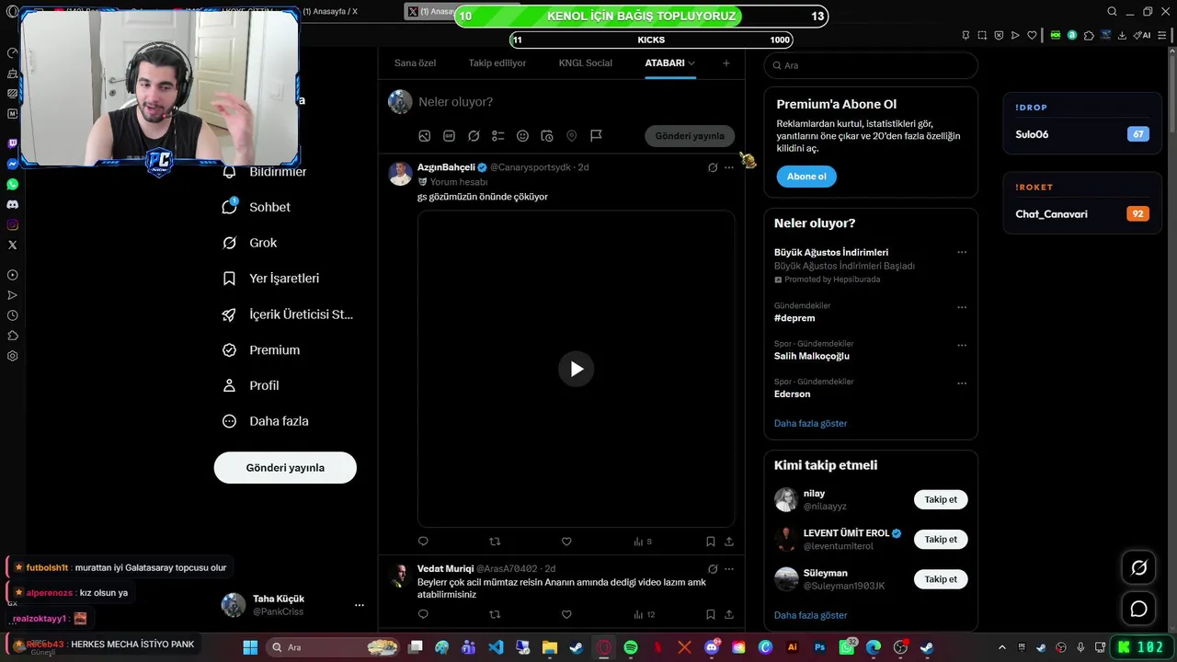Switch to the Takip ediliyor tab
This screenshot has height=662, width=1177.
[497, 63]
